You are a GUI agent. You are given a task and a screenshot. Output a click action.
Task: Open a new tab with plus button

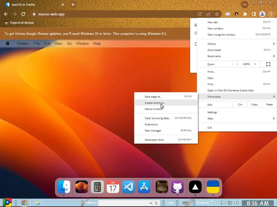tap(73, 5)
